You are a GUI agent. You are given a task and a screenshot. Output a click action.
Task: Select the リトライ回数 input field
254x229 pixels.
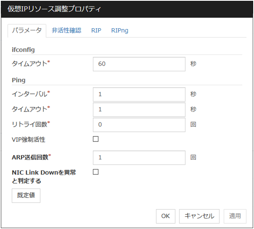pyautogui.click(x=139, y=125)
